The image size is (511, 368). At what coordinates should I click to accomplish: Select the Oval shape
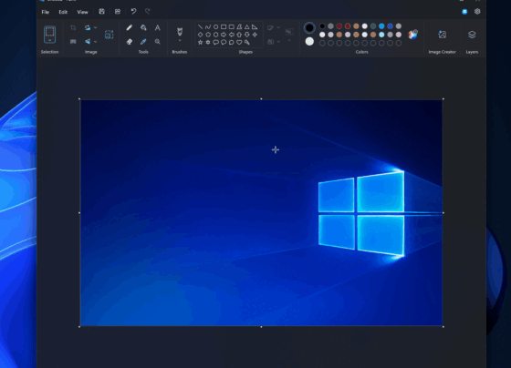[x=215, y=27]
